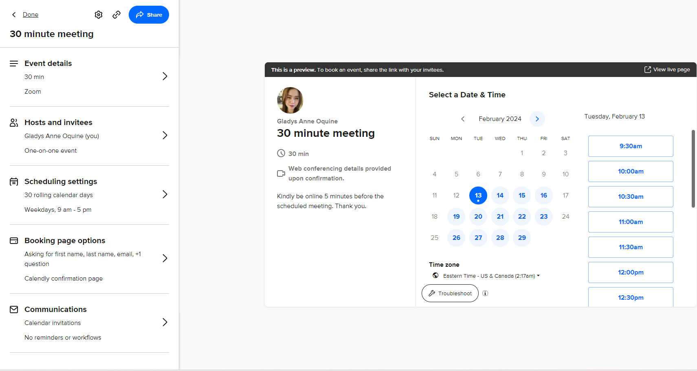Screen dimensions: 697x371
Task: Open the Eastern Time zone dropdown
Action: point(491,276)
